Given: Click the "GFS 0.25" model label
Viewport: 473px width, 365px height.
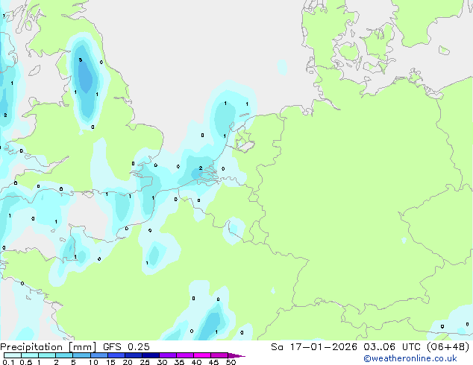Looking at the screenshot, I should (x=126, y=347).
